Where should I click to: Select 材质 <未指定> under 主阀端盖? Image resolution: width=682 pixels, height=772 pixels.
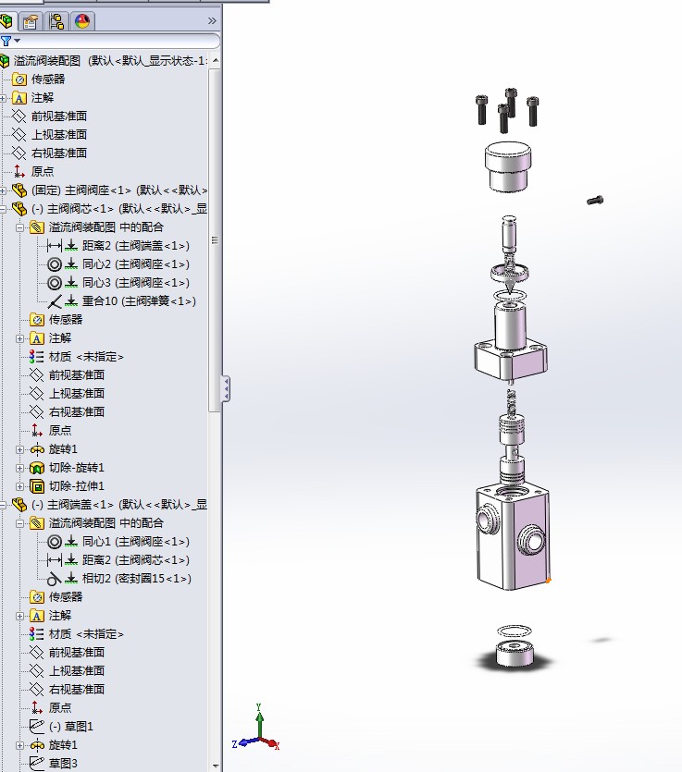(x=77, y=634)
